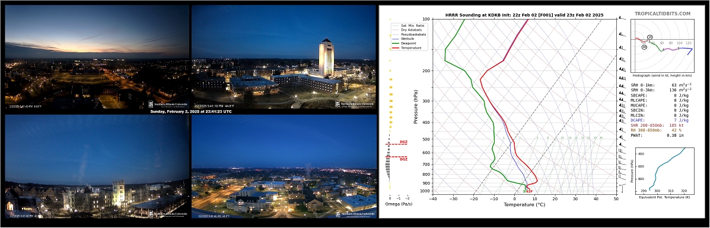This screenshot has width=710, height=228.
Task: Click the Northern Illinois University logo on tower image
Action: coord(355,104)
